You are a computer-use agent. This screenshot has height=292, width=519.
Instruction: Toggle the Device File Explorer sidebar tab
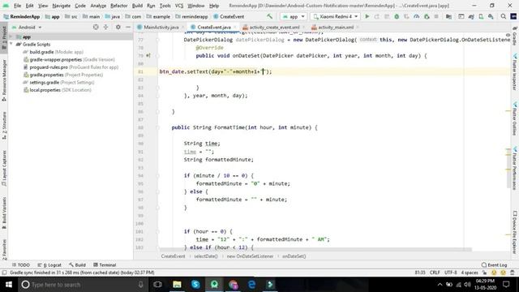point(515,232)
